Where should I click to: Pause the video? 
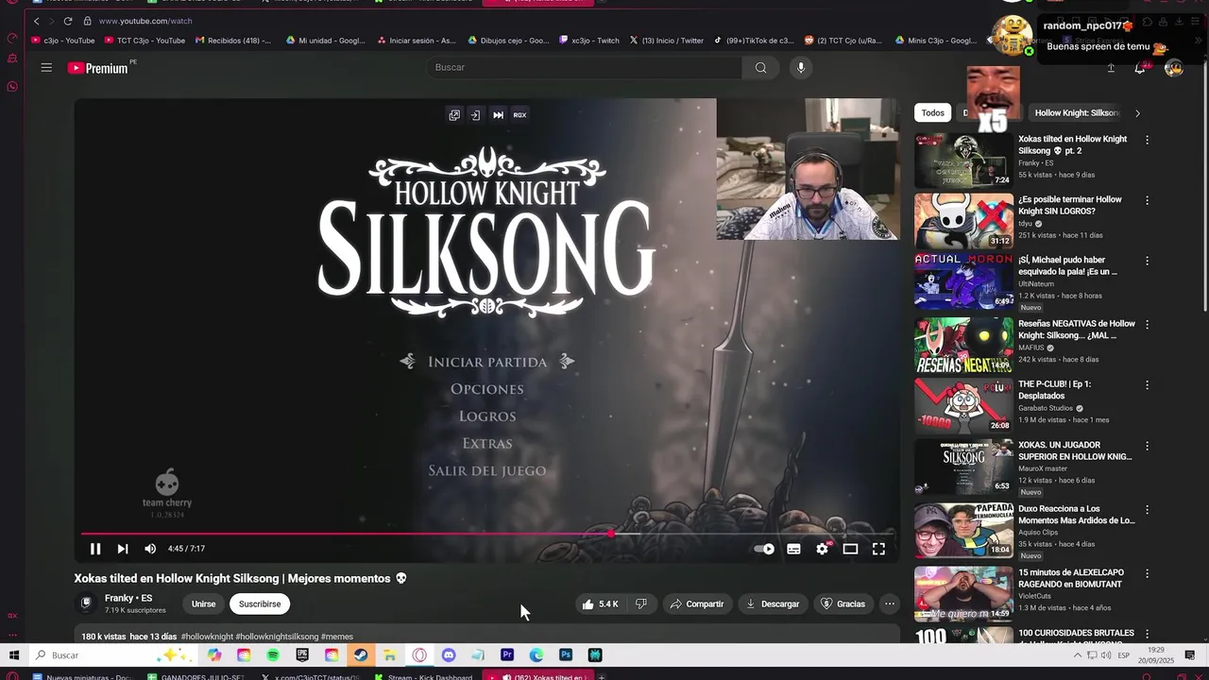pos(95,549)
